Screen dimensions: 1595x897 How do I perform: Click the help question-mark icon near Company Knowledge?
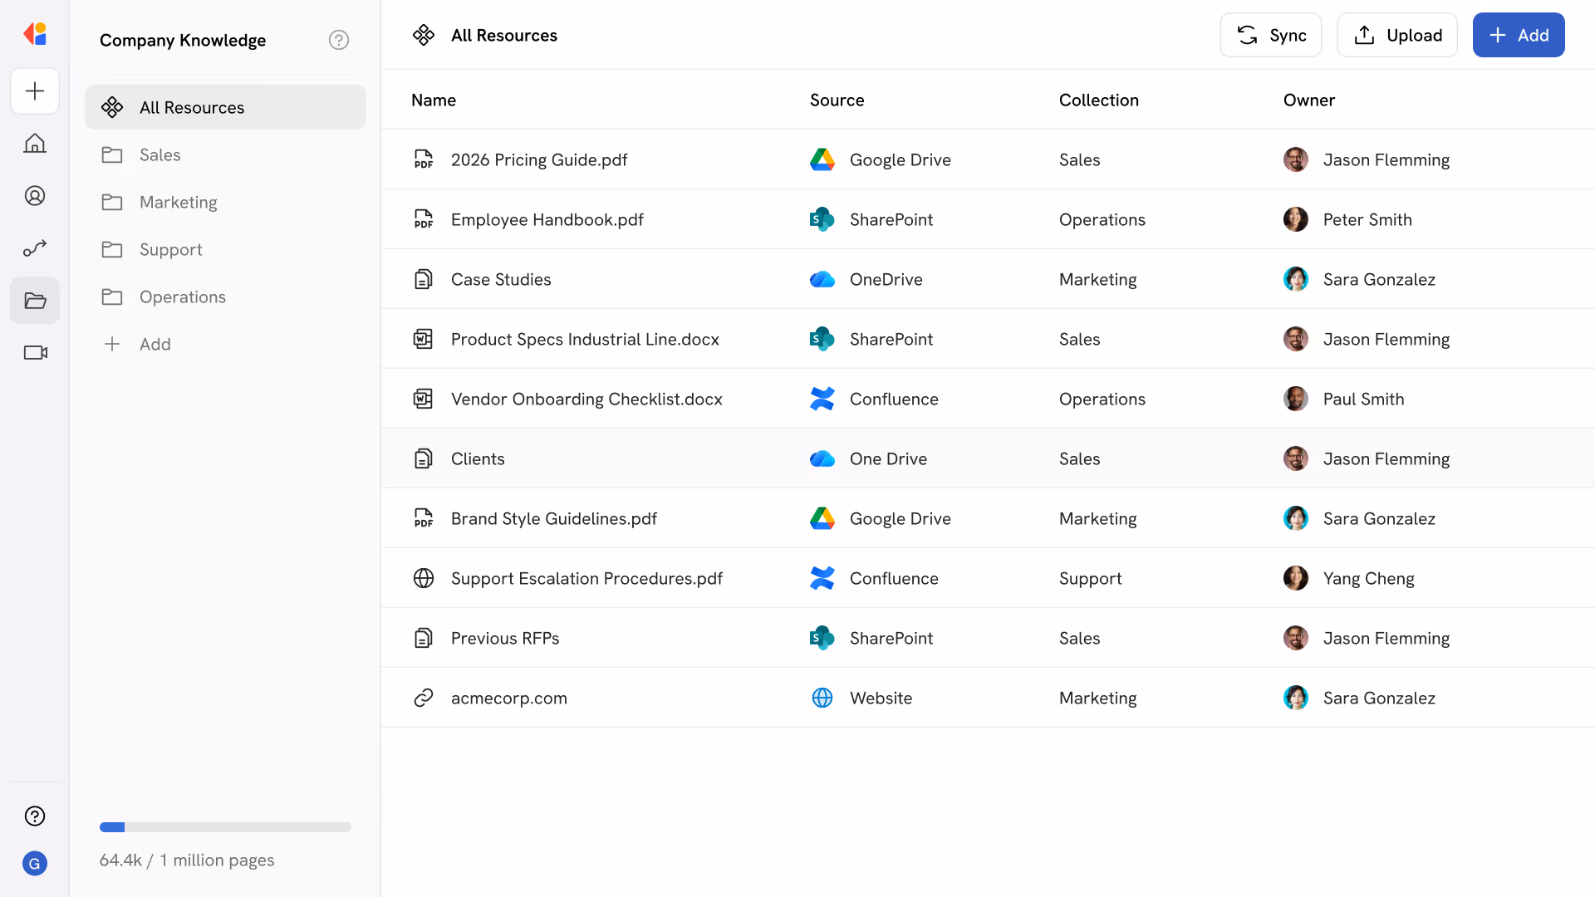pos(339,39)
